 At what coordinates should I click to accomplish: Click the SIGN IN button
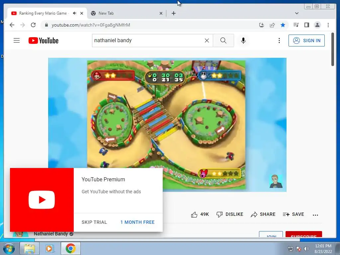[306, 41]
